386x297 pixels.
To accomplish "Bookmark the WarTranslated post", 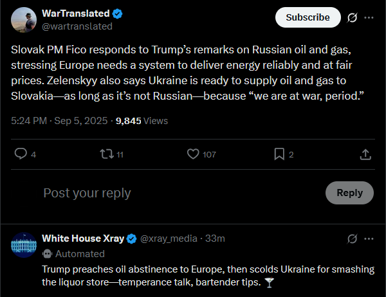I will click(279, 154).
